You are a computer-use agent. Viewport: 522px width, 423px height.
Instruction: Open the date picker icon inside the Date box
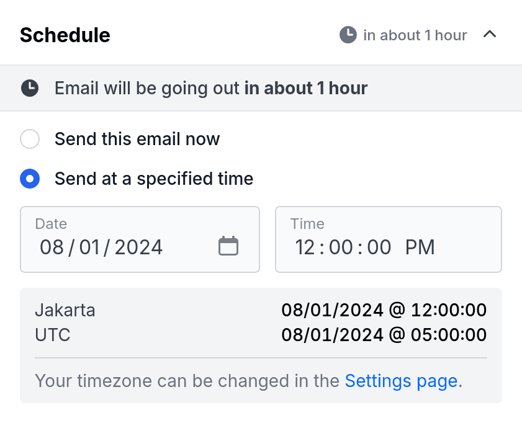[228, 246]
